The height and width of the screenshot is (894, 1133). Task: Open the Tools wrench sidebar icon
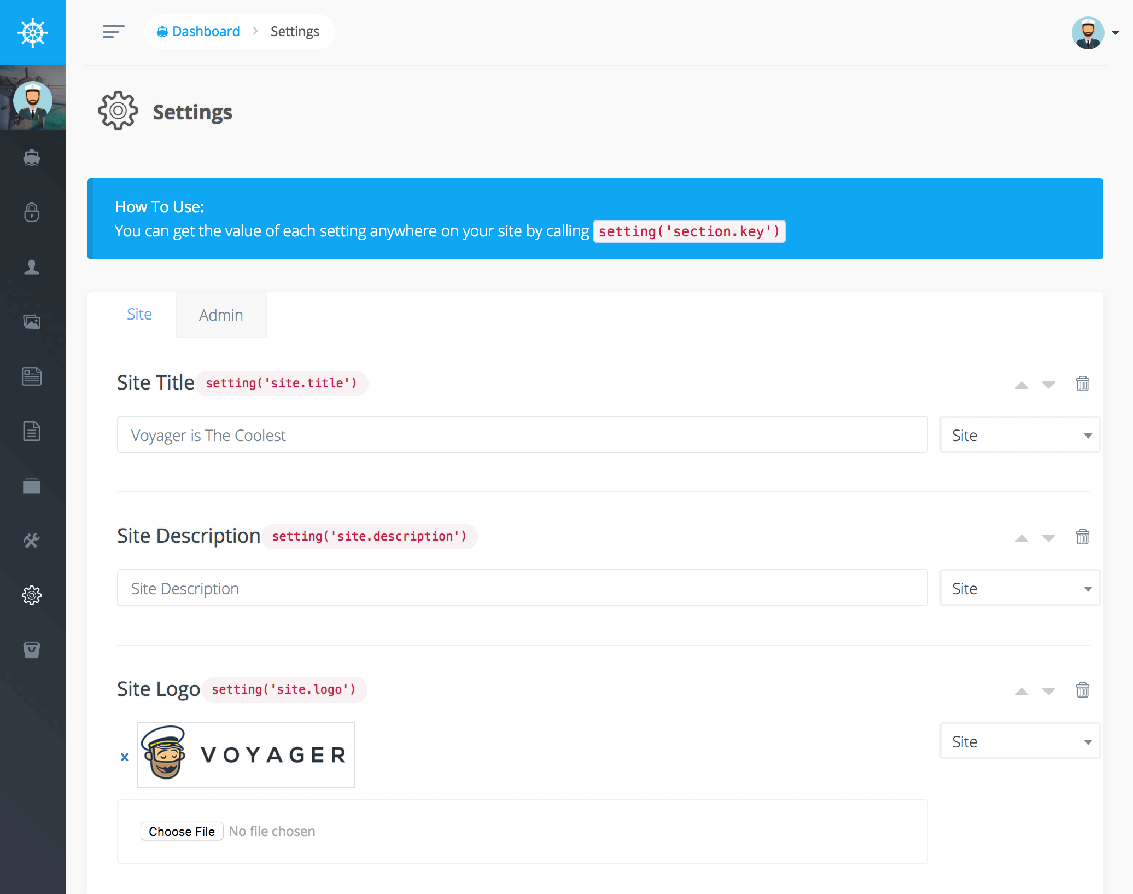click(x=32, y=541)
